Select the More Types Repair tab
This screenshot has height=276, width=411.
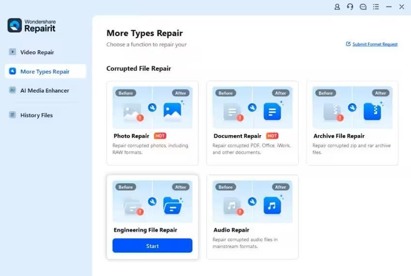pyautogui.click(x=45, y=71)
